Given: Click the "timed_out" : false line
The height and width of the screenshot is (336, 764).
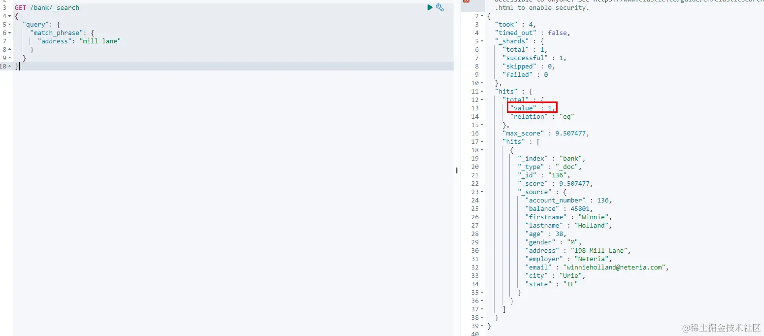Looking at the screenshot, I should point(532,33).
